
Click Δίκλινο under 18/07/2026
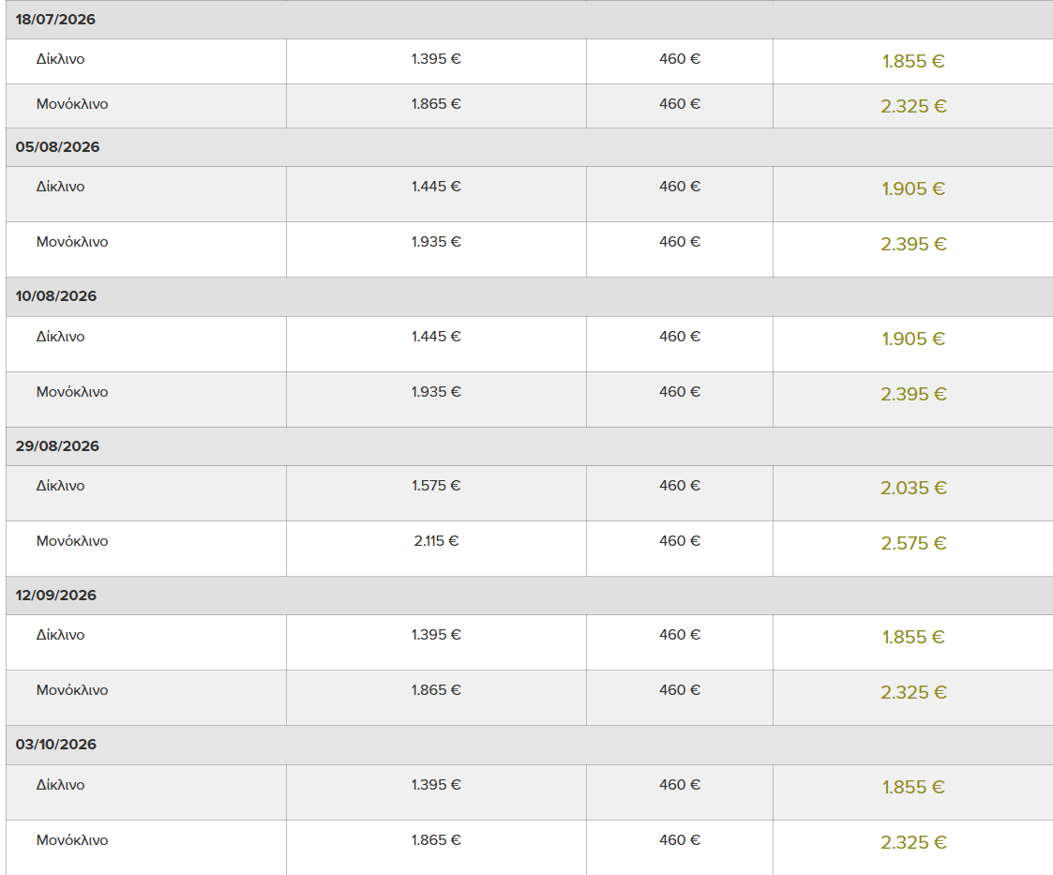[x=60, y=59]
